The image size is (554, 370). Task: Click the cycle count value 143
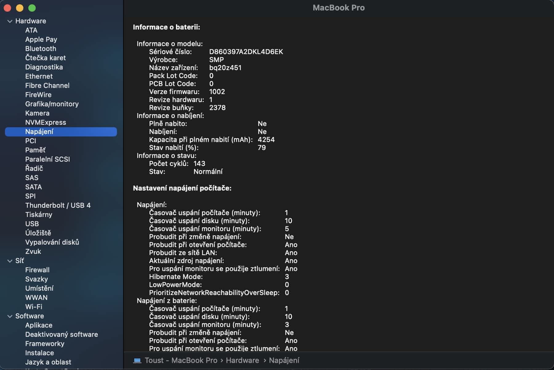199,163
